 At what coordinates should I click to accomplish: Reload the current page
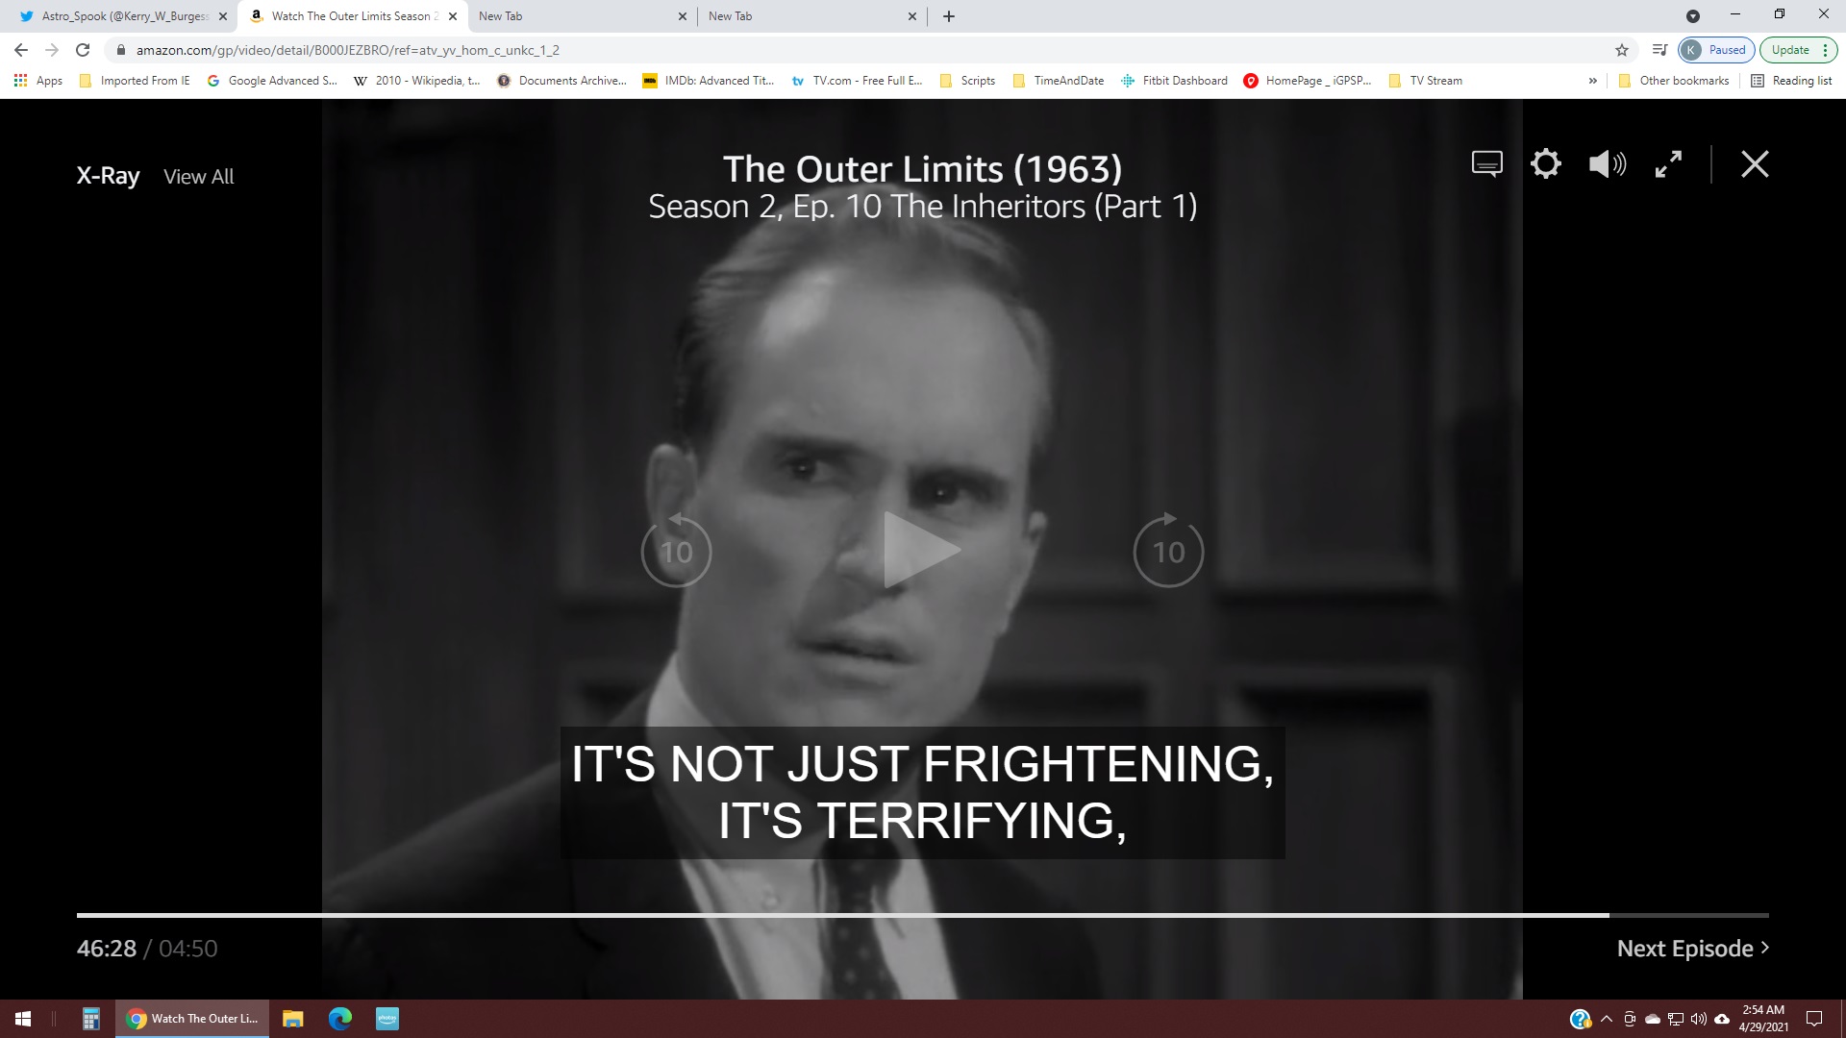[83, 50]
